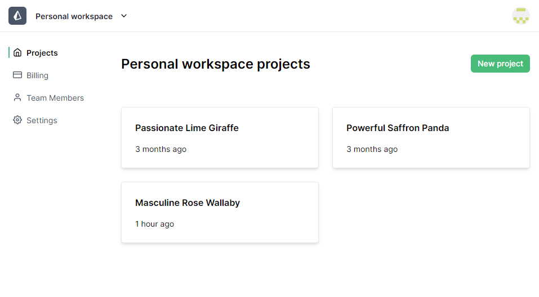Click the Billing credit card icon
Image resolution: width=539 pixels, height=297 pixels.
(17, 75)
